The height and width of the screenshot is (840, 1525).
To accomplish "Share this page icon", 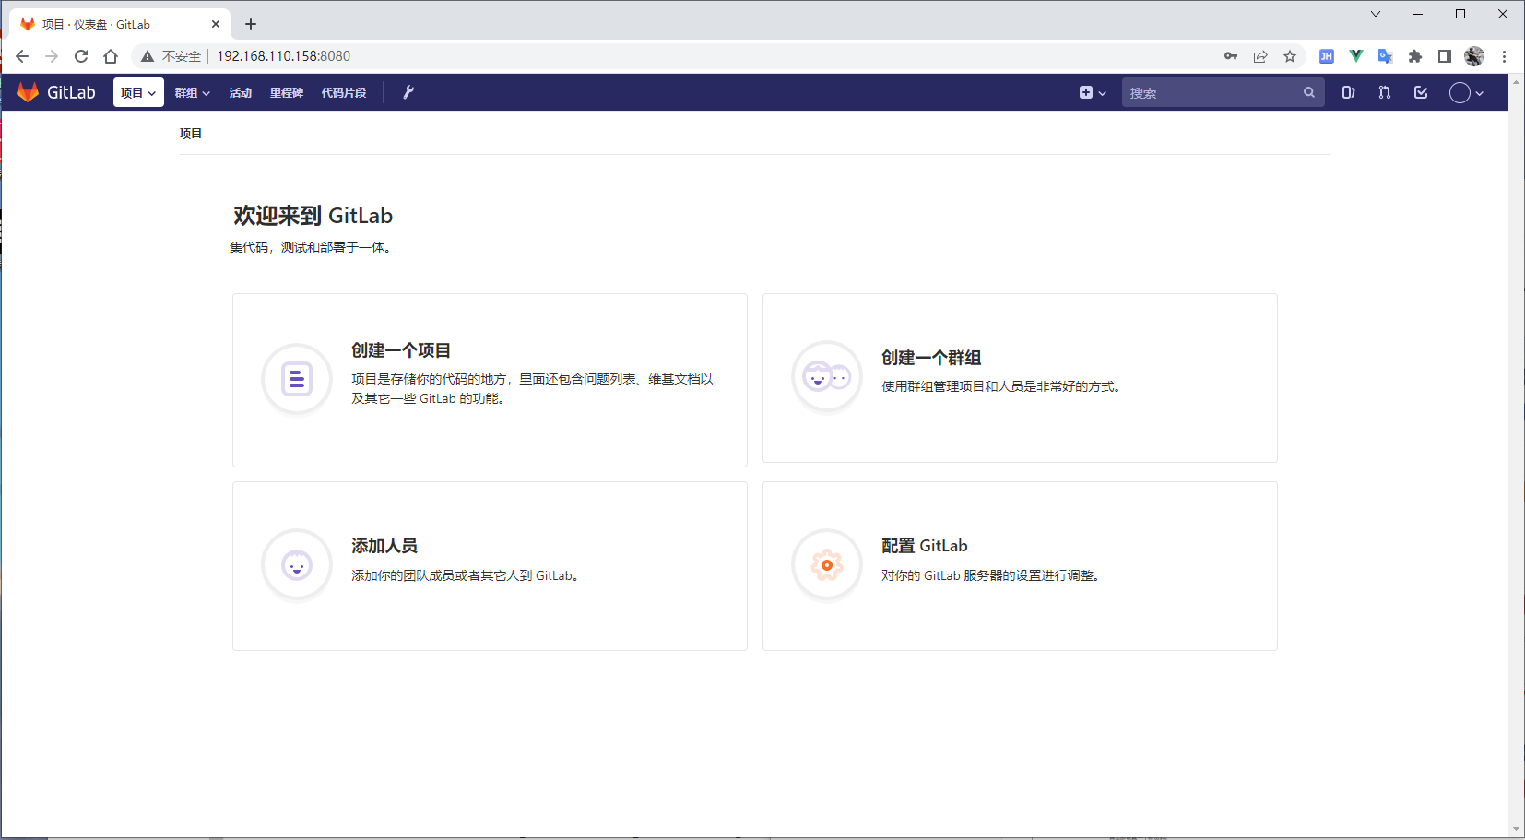I will click(1260, 56).
